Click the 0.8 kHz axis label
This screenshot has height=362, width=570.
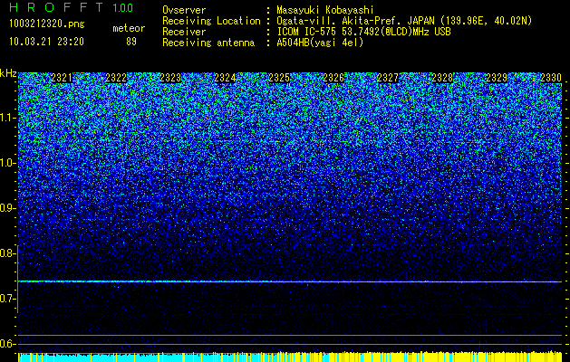tap(7, 253)
